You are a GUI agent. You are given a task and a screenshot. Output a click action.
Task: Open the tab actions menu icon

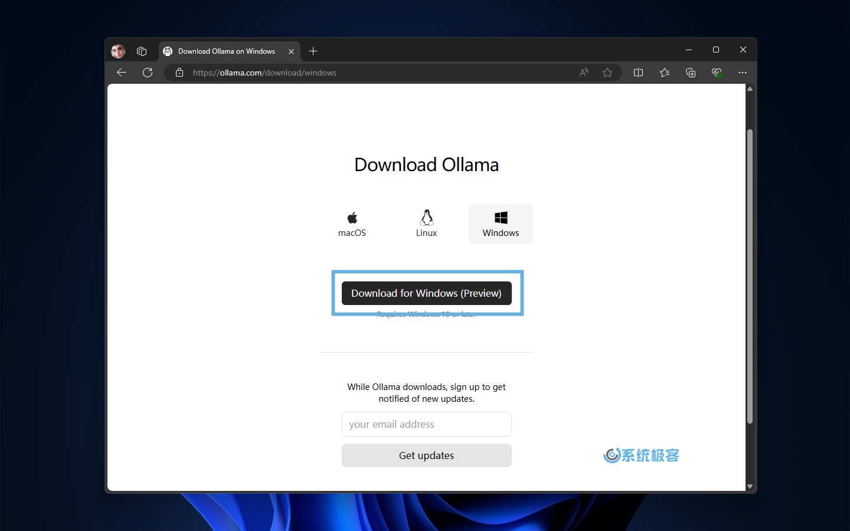142,51
